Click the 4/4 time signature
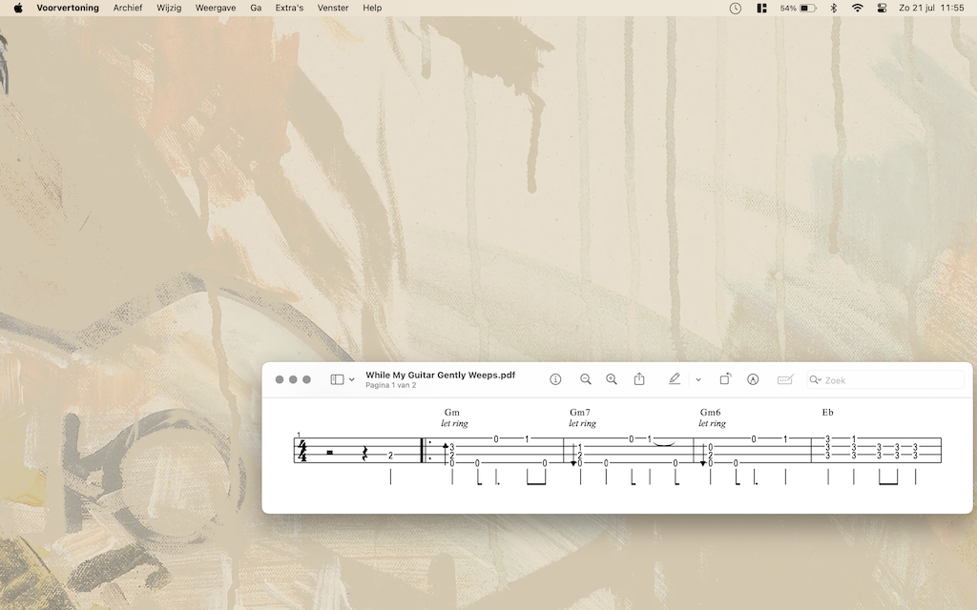Image resolution: width=977 pixels, height=610 pixels. 302,451
